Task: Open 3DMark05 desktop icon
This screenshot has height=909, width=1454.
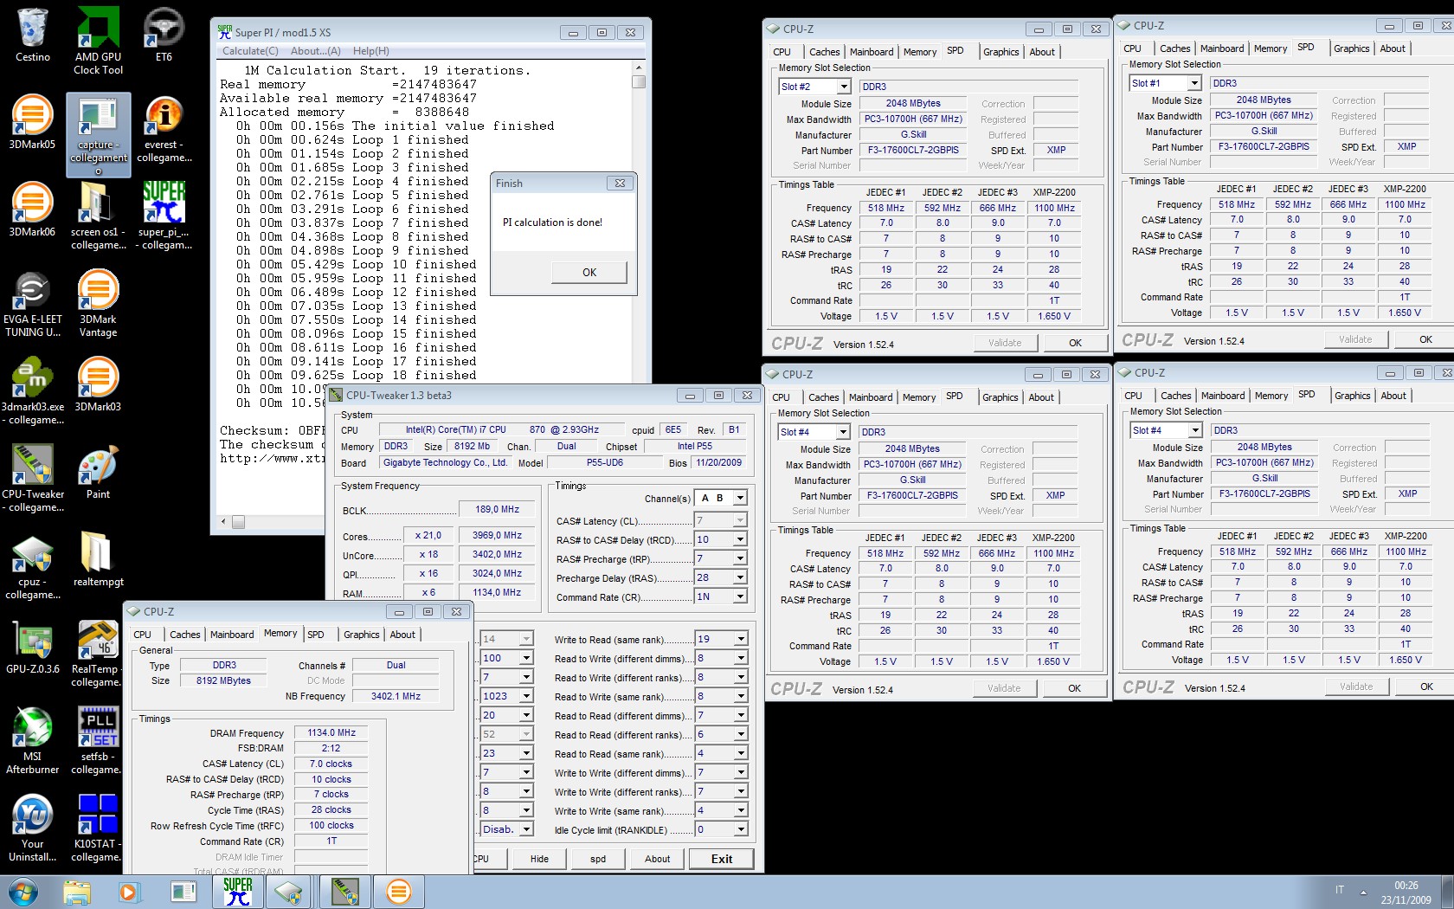Action: click(33, 122)
